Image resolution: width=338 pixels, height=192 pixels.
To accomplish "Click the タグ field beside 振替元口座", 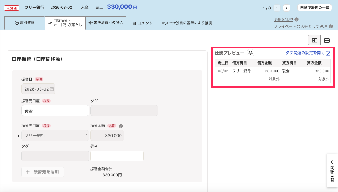I will [124, 111].
